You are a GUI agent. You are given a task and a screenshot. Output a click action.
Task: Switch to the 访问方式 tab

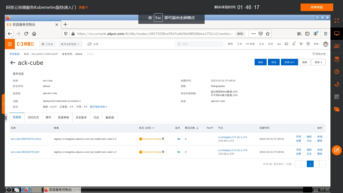point(33,117)
